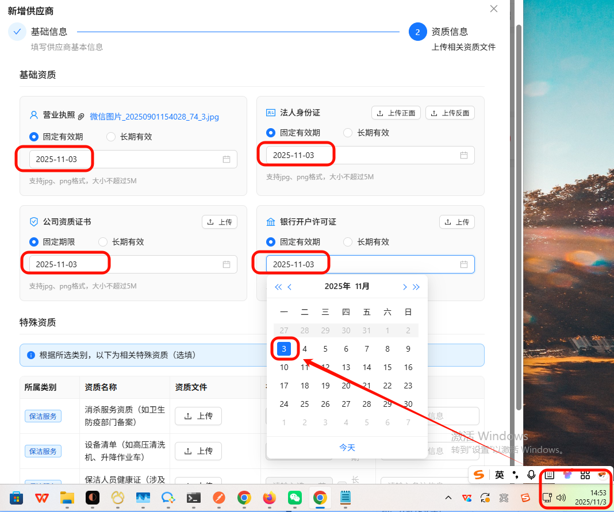Jump to next year in date picker
Screen dimensions: 614x512
click(x=416, y=287)
